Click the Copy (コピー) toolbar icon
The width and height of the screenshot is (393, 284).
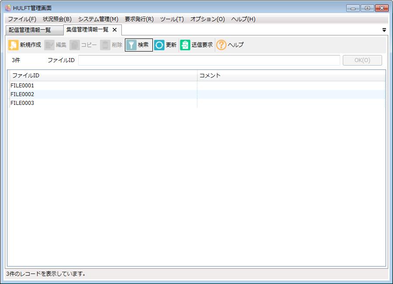coord(75,45)
